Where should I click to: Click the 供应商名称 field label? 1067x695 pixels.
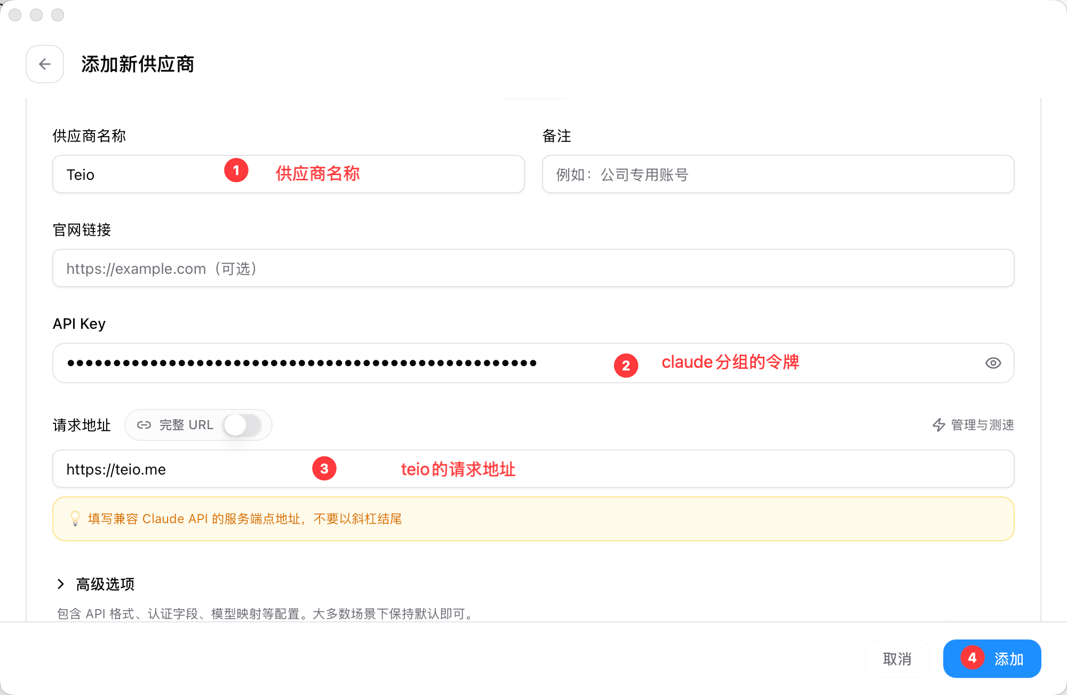pyautogui.click(x=89, y=136)
